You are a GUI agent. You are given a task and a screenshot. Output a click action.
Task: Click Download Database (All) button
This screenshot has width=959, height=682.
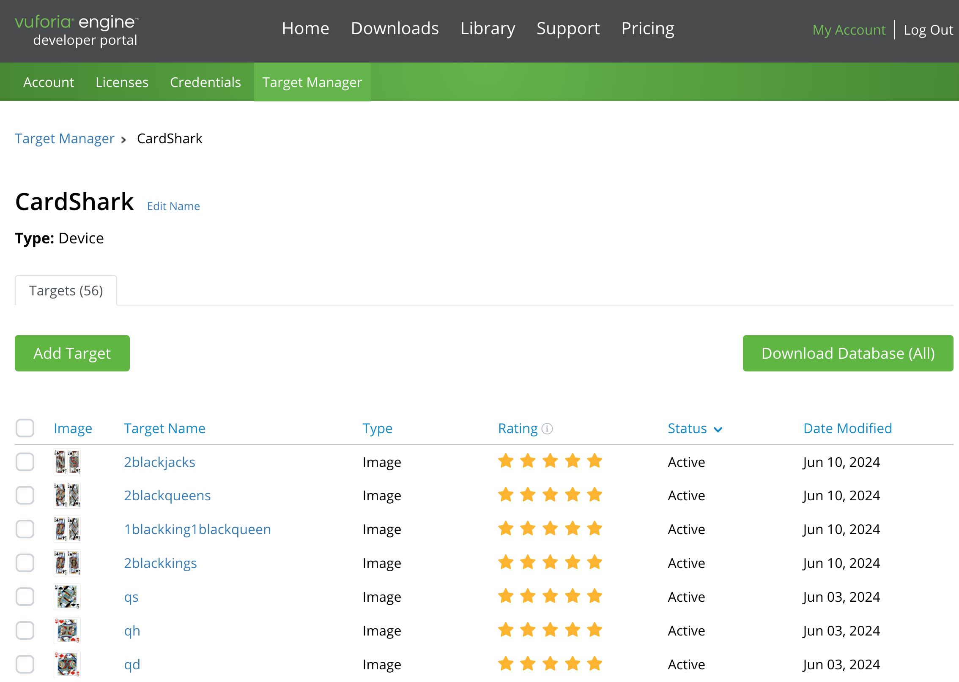848,353
